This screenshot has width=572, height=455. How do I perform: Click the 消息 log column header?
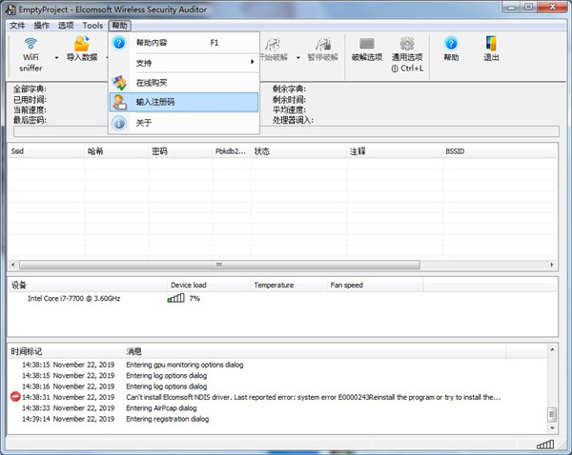[x=315, y=351]
